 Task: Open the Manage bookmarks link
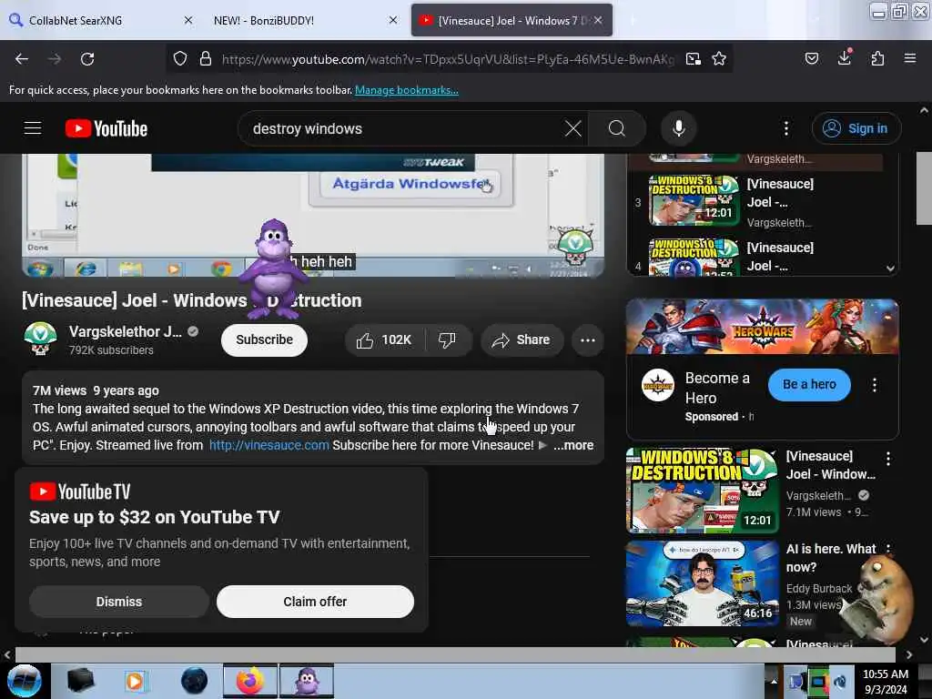pyautogui.click(x=407, y=90)
